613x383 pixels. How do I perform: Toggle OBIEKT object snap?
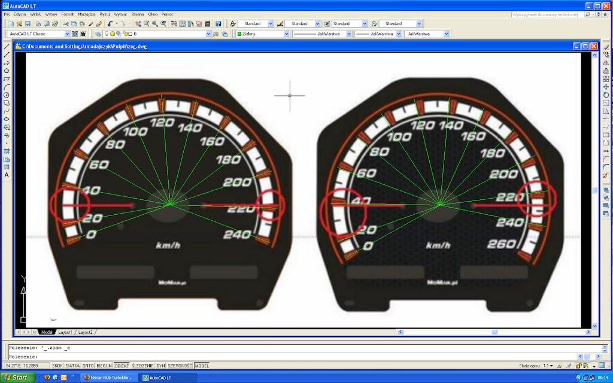pos(122,365)
